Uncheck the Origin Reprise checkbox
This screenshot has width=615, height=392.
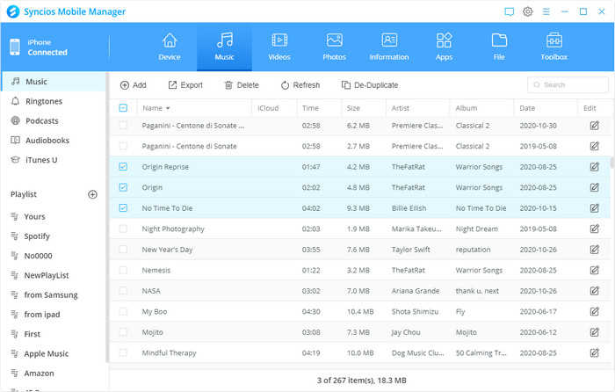pyautogui.click(x=123, y=167)
